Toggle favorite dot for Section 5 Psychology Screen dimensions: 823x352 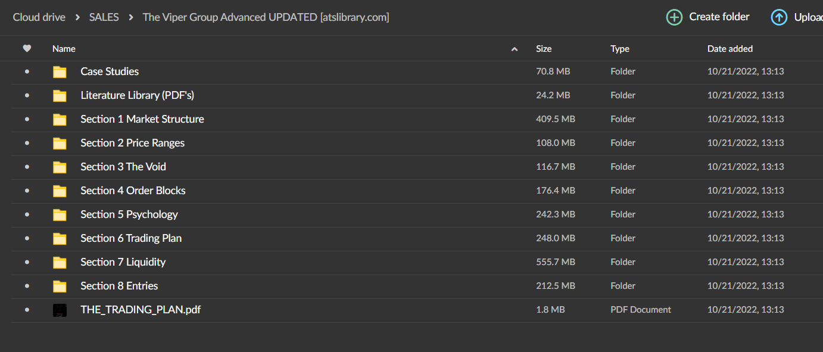tap(27, 214)
